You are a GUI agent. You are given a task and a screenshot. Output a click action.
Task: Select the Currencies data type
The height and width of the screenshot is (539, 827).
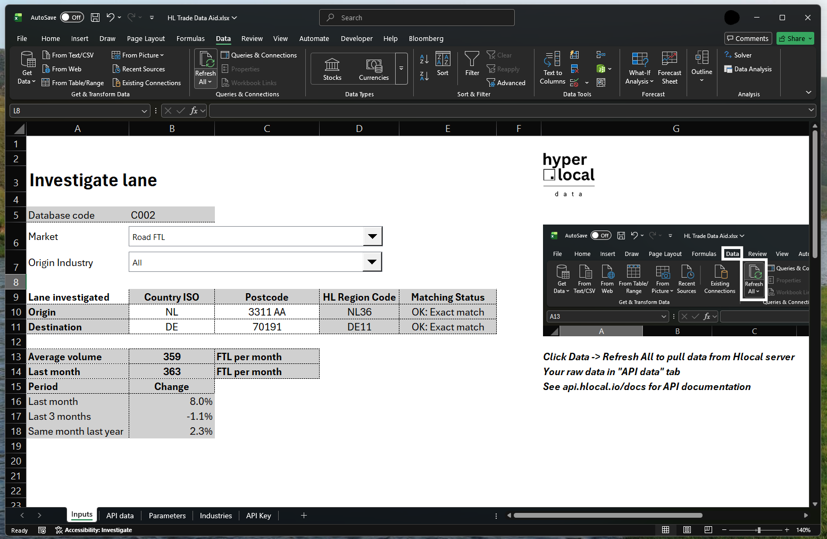pos(373,68)
